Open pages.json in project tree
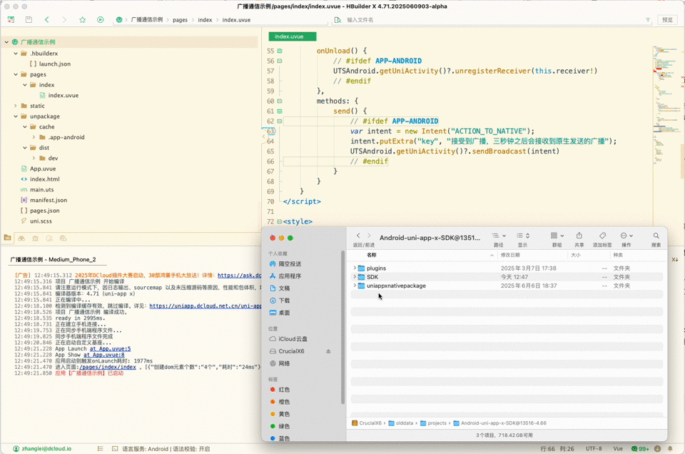This screenshot has height=454, width=685. 44,211
